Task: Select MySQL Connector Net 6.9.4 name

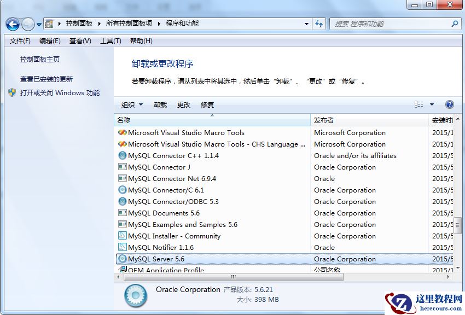Action: (x=172, y=179)
